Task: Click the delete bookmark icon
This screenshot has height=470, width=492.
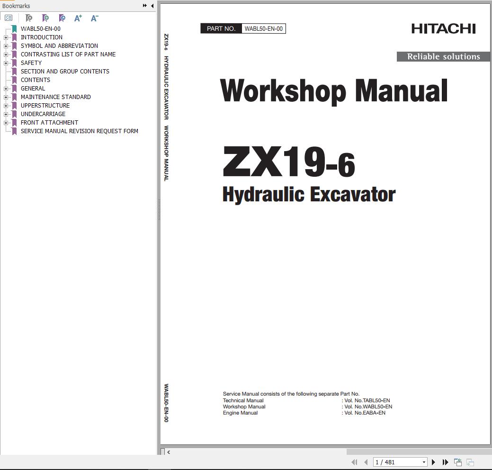Action: pos(28,18)
